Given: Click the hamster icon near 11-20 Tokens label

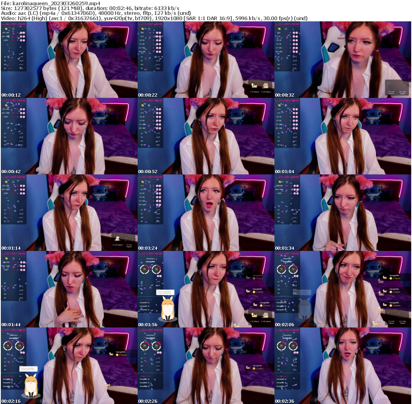Looking at the screenshot, I should (x=266, y=315).
